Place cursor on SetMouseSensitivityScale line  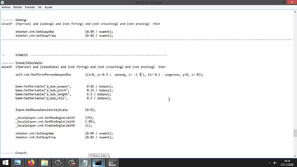coord(41,110)
